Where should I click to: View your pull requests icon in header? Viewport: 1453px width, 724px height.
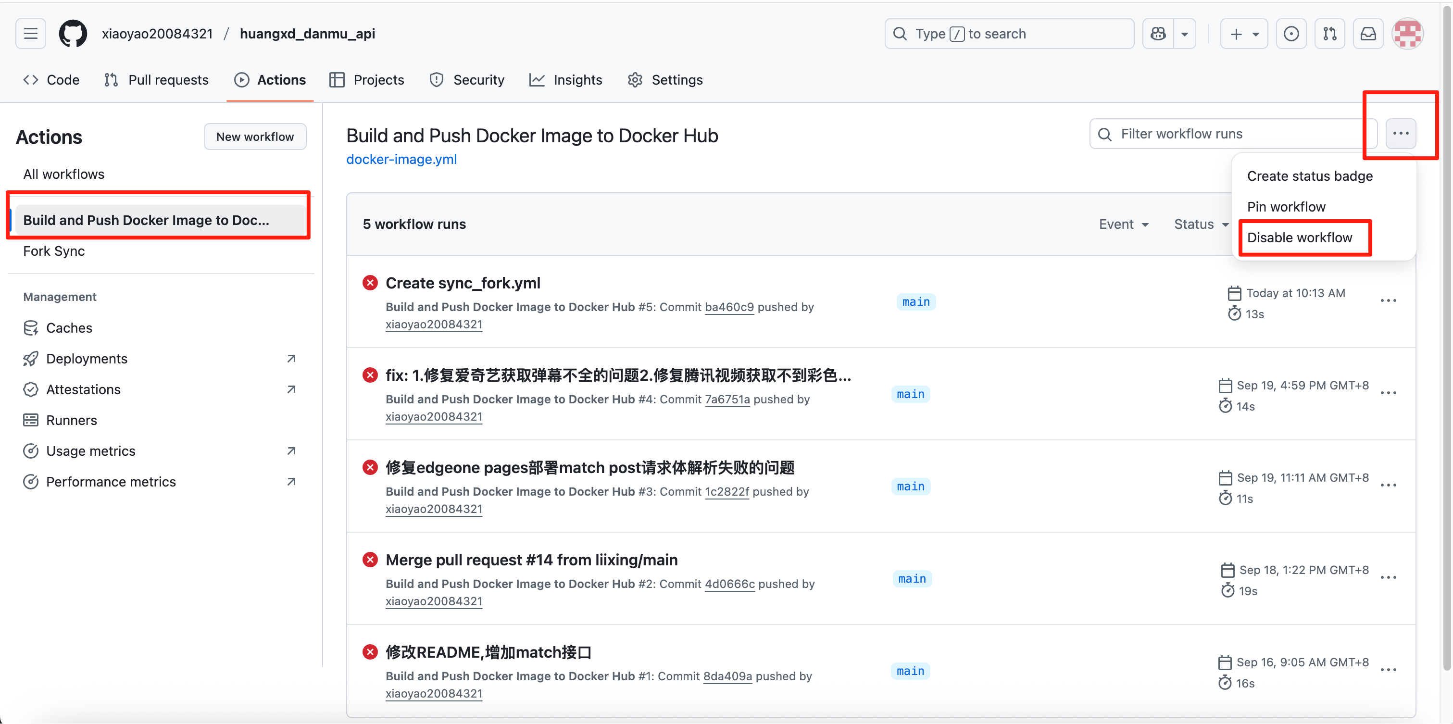(x=1329, y=34)
